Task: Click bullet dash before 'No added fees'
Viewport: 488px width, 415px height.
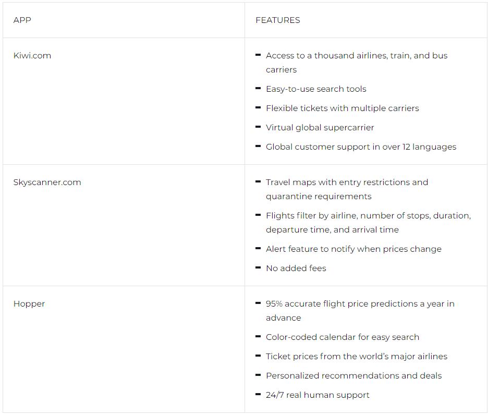Action: coord(258,268)
